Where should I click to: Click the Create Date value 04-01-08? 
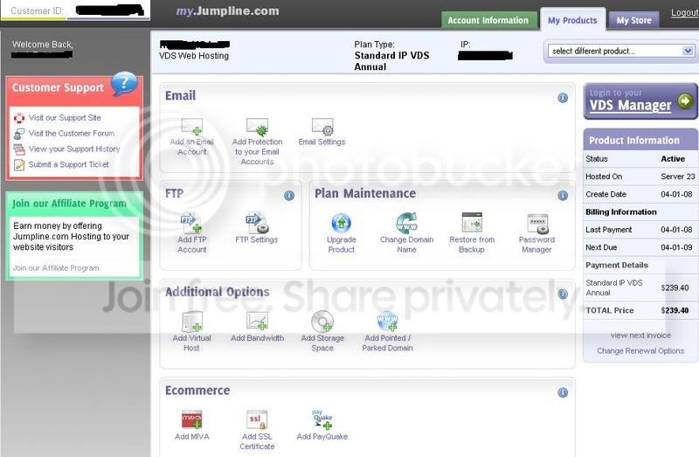[x=676, y=194]
